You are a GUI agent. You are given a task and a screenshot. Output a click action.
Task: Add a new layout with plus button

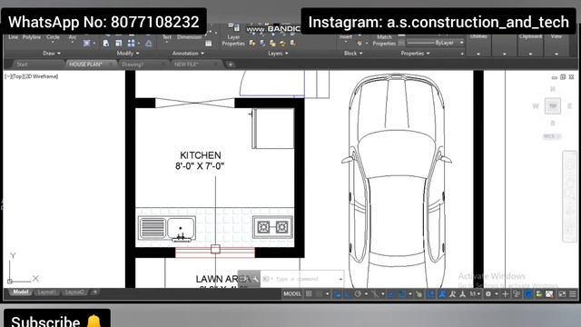[94, 292]
